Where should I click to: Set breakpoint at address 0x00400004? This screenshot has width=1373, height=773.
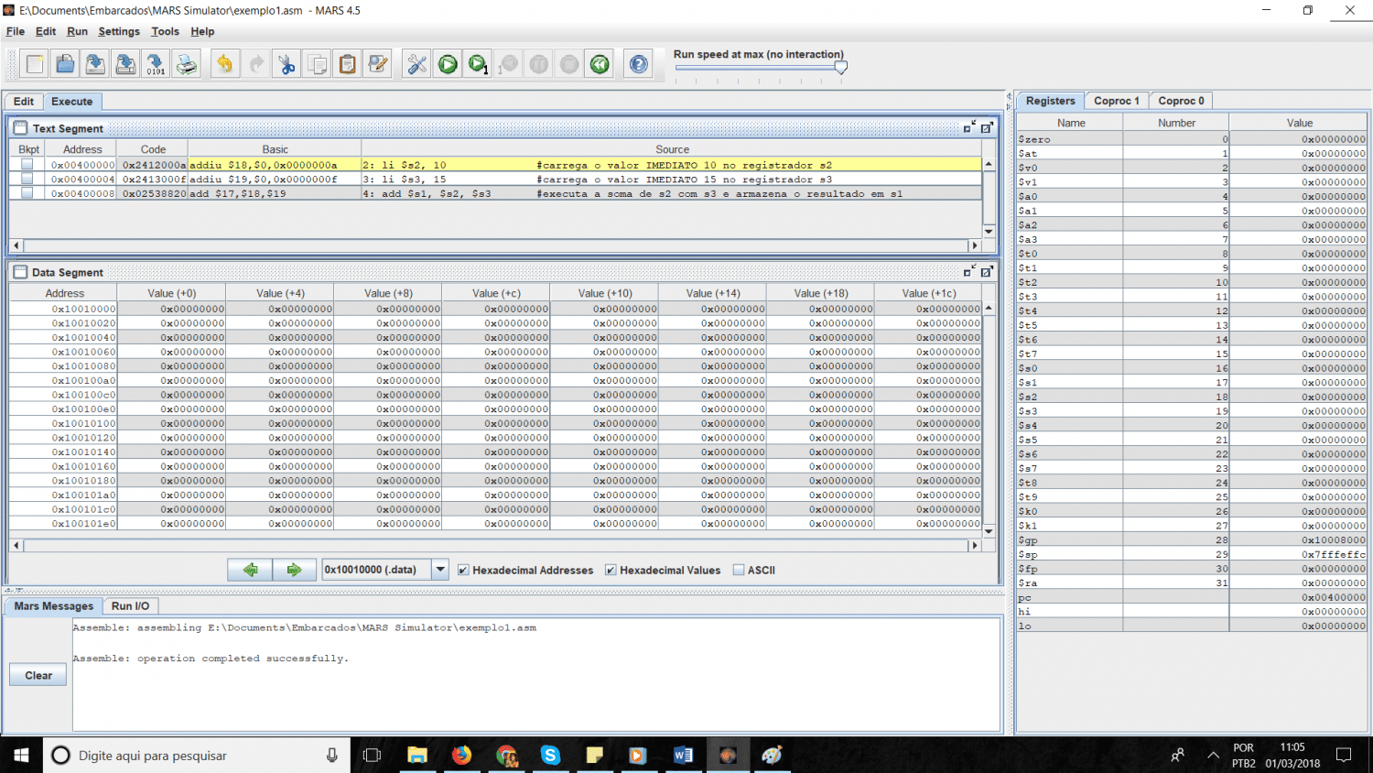[x=27, y=180]
